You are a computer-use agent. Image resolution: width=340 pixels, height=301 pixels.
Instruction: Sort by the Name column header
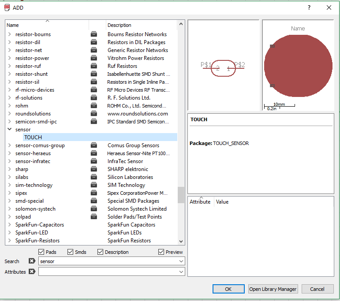click(47, 25)
